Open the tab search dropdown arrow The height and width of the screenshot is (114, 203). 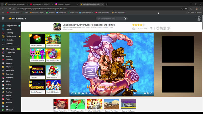[2, 4]
